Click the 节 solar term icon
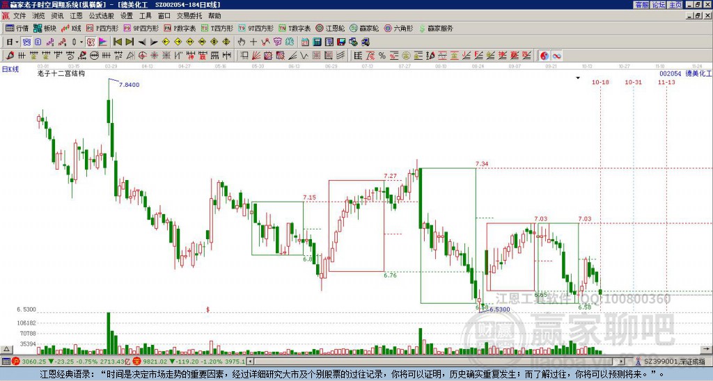Screen dimensions: 713x381 pos(277,42)
